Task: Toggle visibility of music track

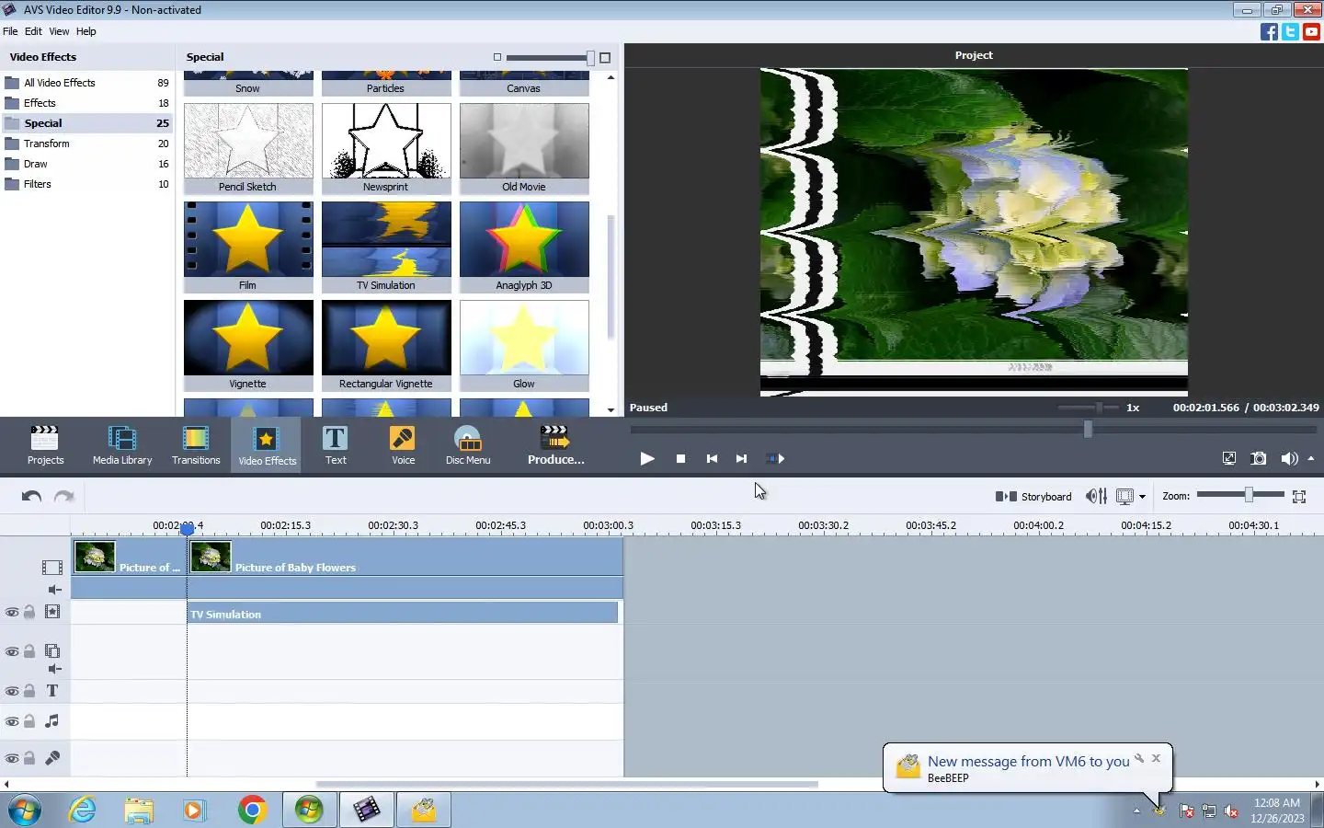Action: pos(12,721)
